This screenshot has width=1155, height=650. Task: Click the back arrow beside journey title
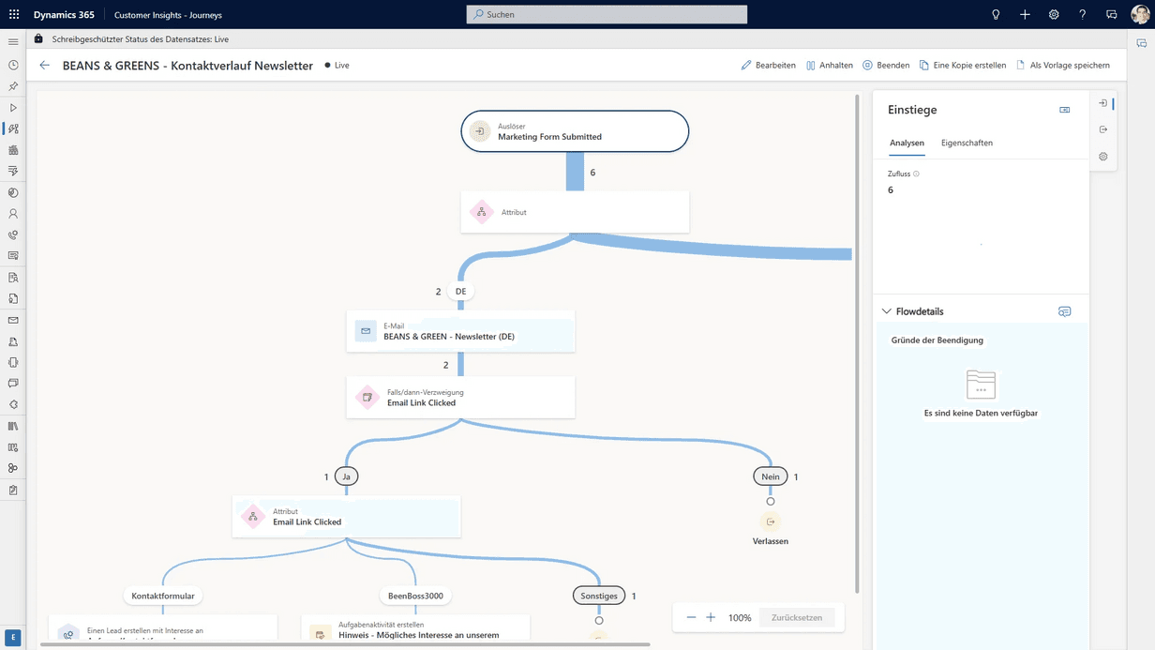(44, 66)
